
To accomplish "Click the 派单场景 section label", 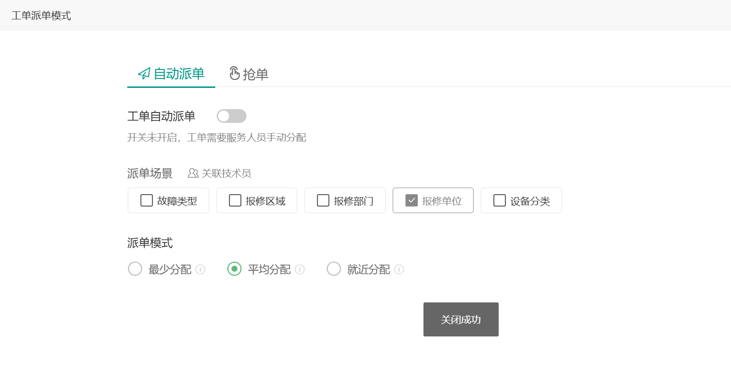I will [x=150, y=173].
